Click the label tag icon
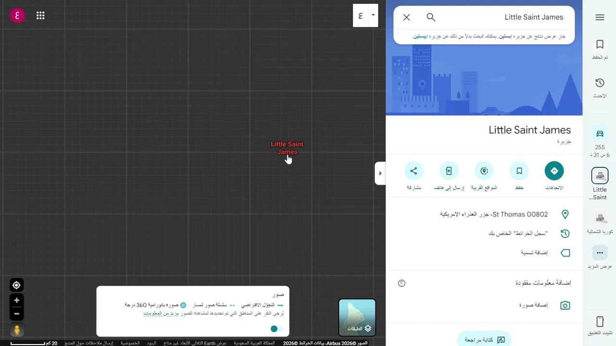 tap(565, 253)
